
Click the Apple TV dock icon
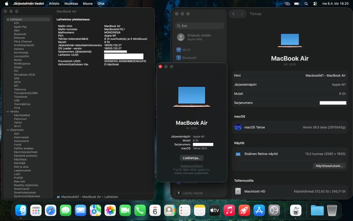(214, 210)
